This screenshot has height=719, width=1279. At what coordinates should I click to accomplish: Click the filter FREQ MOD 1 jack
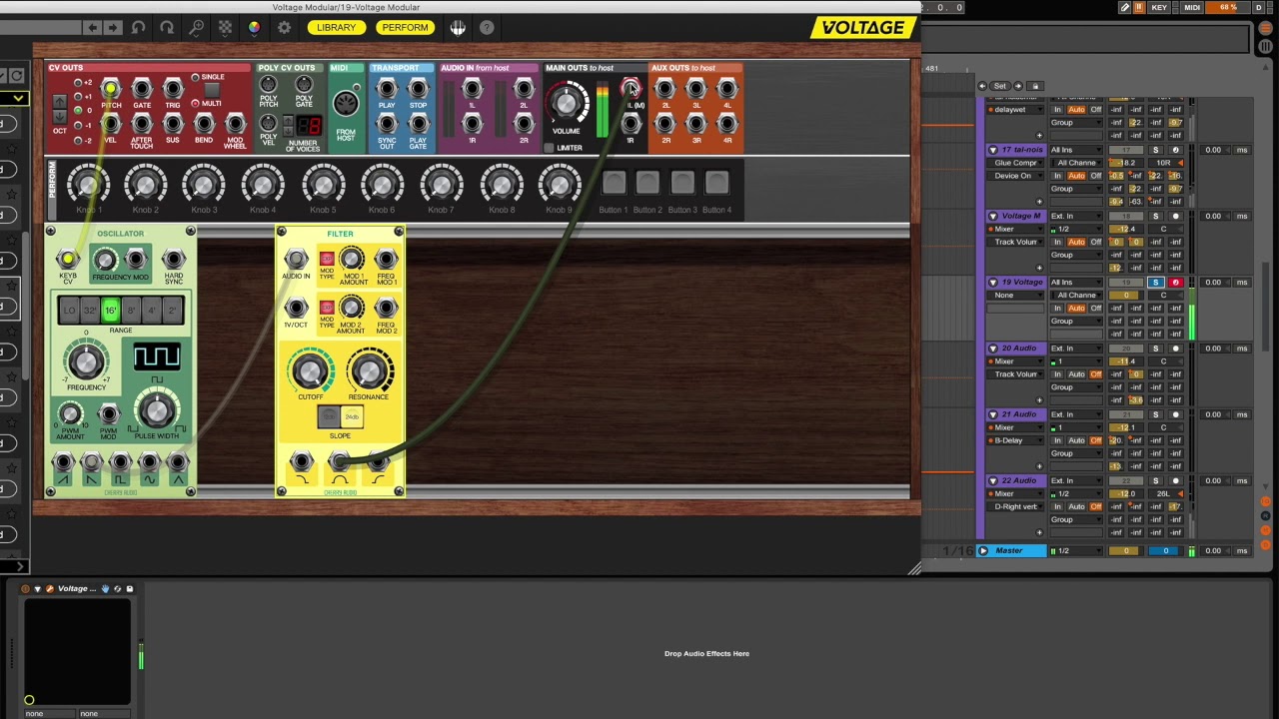tap(386, 260)
